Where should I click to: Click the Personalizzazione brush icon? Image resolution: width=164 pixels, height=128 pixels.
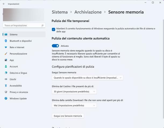coord(6,54)
